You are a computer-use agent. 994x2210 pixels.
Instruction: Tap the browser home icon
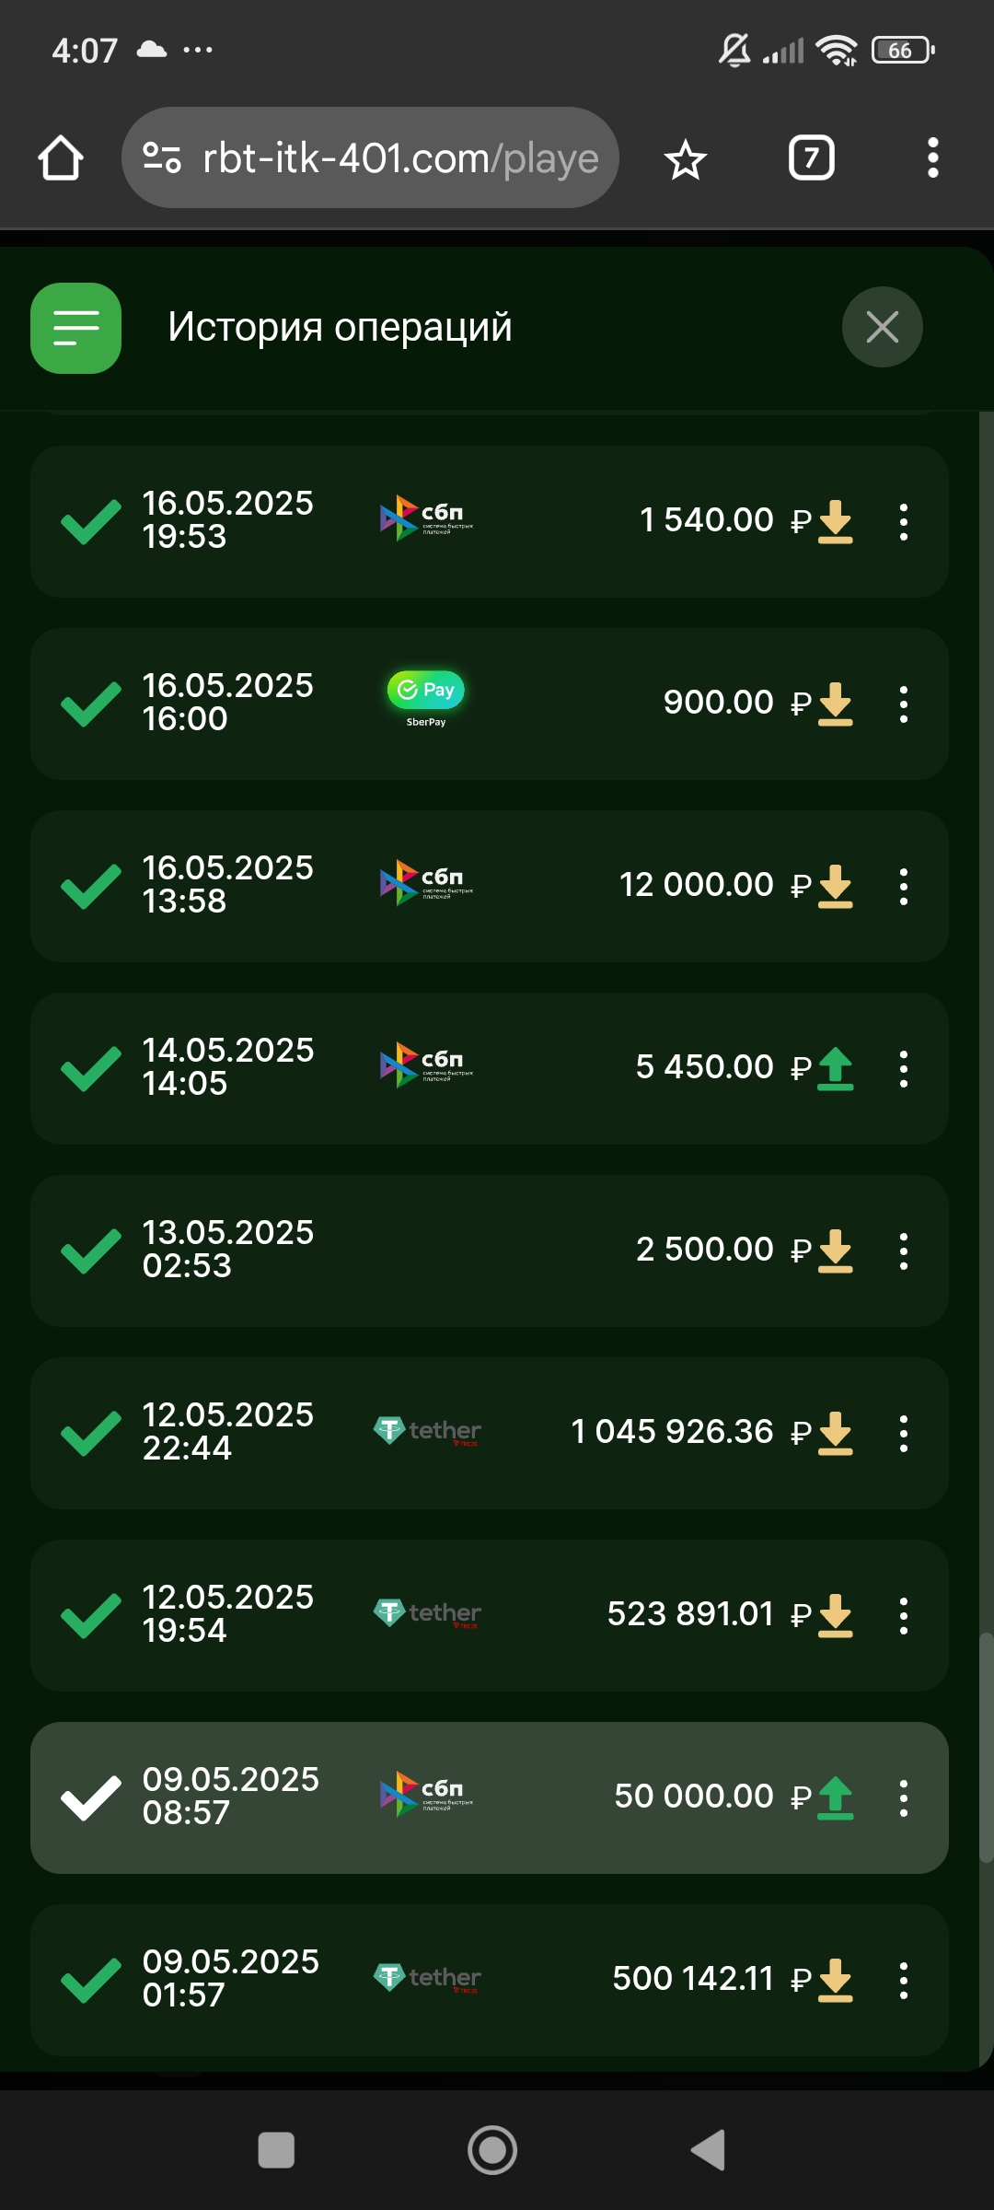pyautogui.click(x=61, y=158)
